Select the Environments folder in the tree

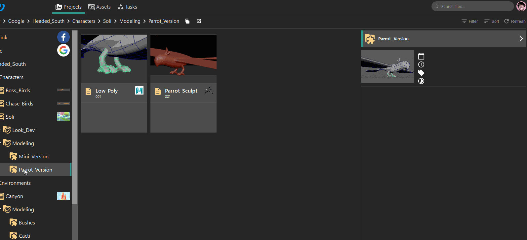click(15, 183)
